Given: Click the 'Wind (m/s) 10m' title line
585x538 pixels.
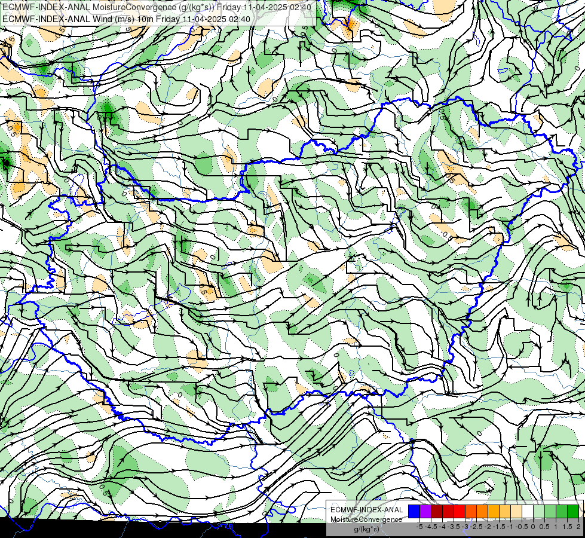Looking at the screenshot, I should [126, 19].
